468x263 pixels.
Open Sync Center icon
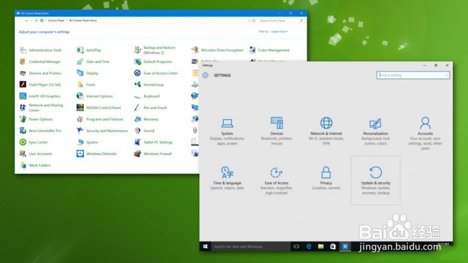[23, 142]
